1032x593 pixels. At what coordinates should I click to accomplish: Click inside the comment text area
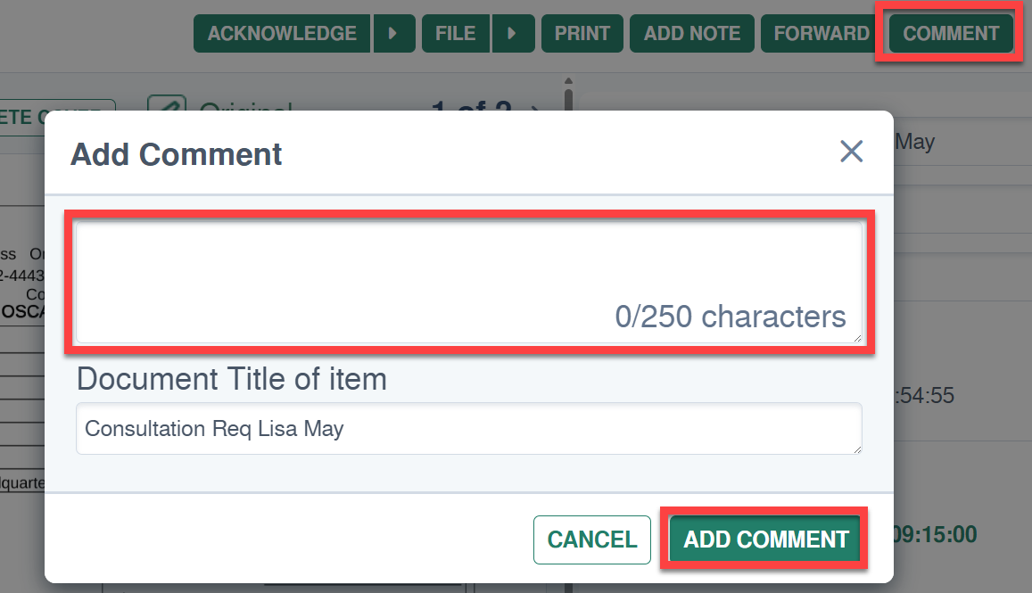(468, 283)
